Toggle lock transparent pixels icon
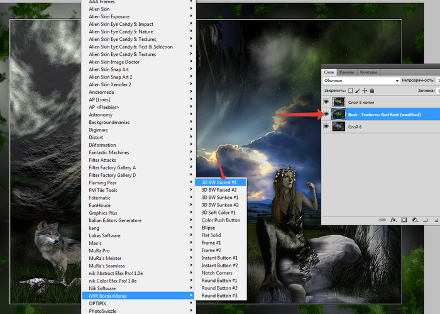The height and width of the screenshot is (314, 440). click(351, 91)
